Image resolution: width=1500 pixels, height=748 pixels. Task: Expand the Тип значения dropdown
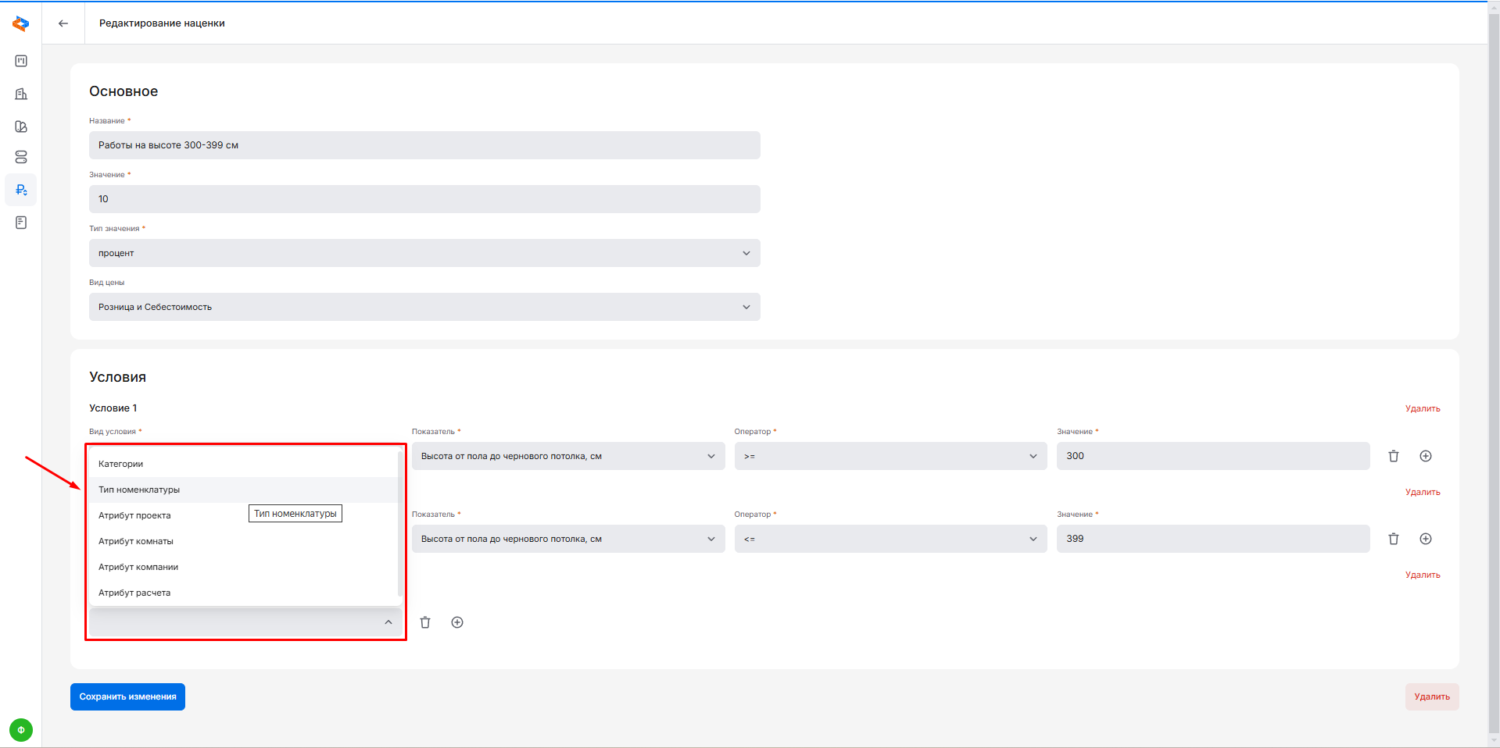(424, 253)
